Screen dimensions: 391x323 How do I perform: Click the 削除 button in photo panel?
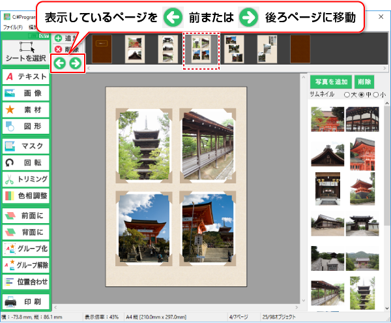[x=365, y=82]
